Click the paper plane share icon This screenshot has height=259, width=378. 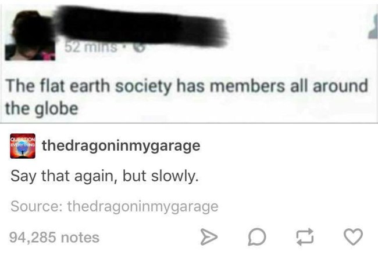tap(209, 237)
